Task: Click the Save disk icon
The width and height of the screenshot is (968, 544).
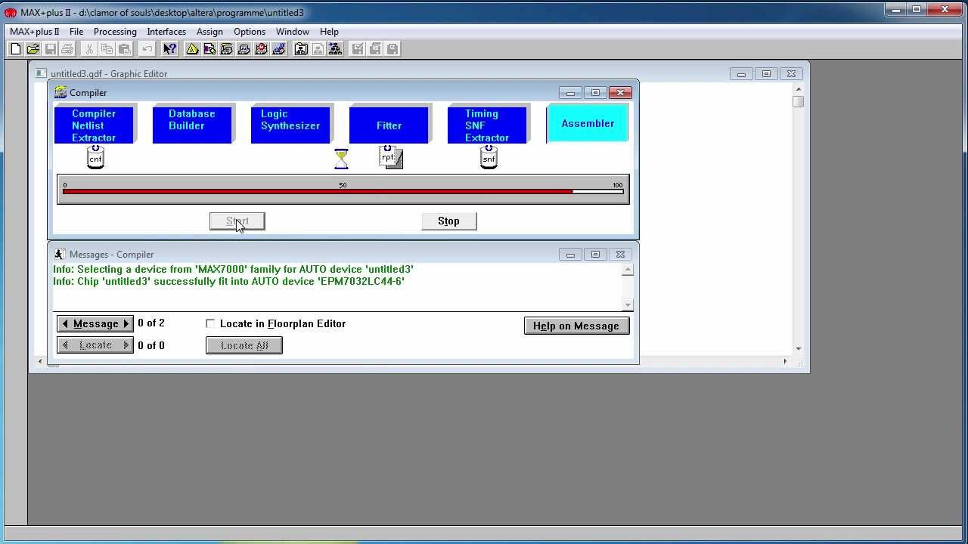Action: coord(50,49)
